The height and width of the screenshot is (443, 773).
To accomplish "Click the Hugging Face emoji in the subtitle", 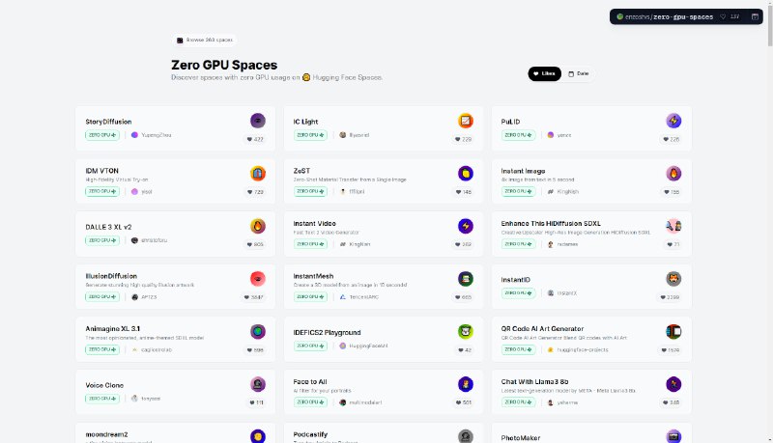I will click(x=306, y=77).
